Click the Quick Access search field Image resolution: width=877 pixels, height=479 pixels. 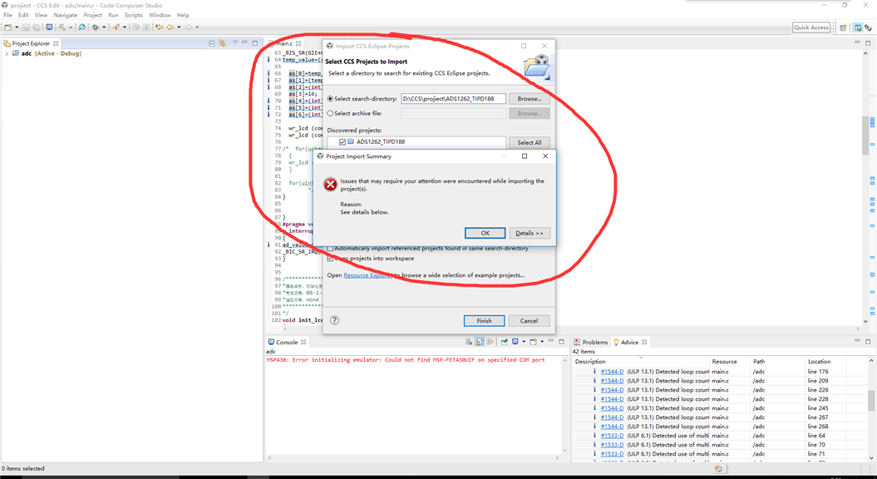point(811,27)
